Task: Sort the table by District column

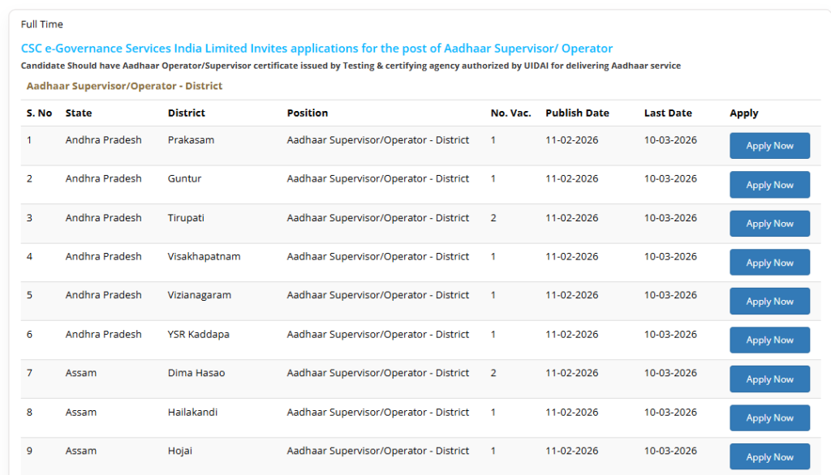Action: point(186,113)
